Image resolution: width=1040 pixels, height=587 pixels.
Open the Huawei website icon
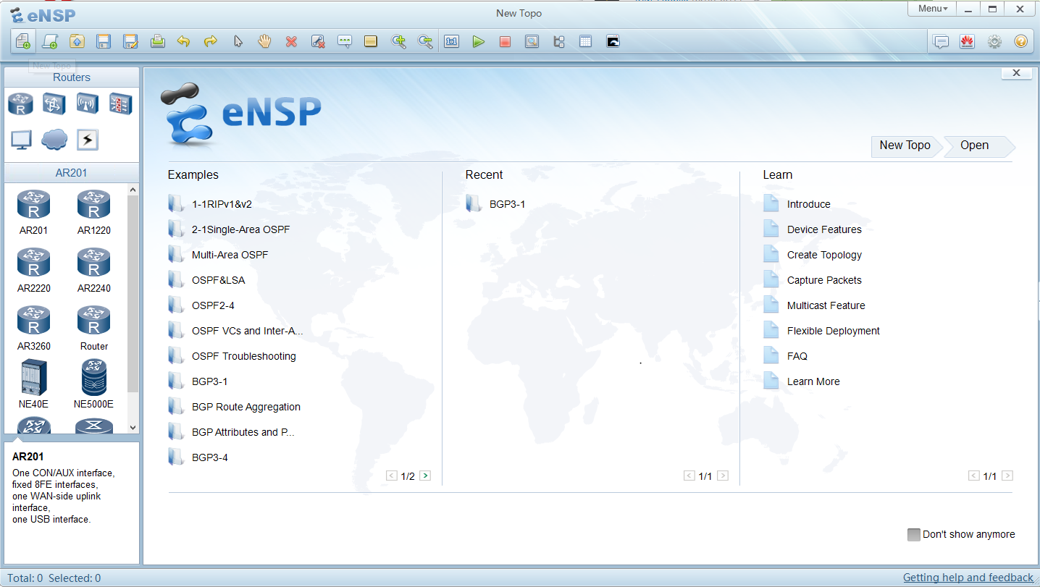coord(967,42)
